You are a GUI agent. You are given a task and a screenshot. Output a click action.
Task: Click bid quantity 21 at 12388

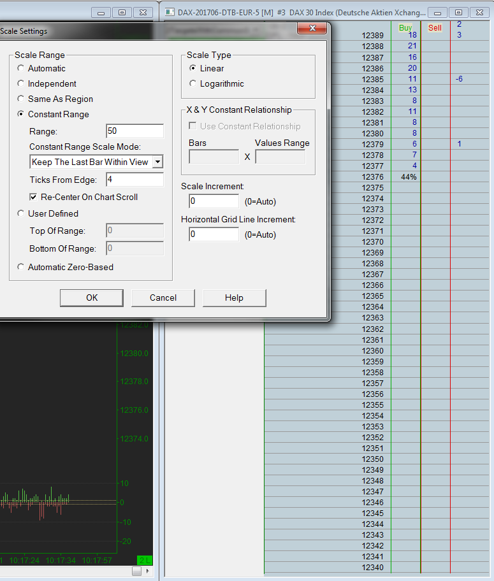coord(412,46)
